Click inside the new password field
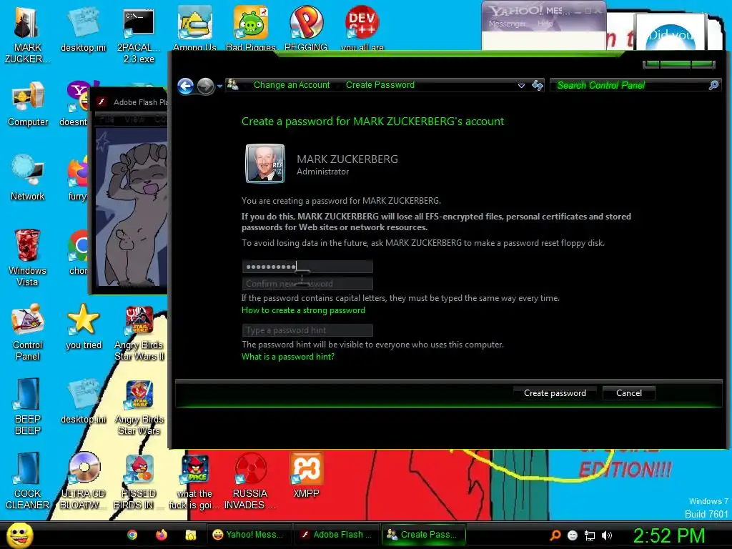The width and height of the screenshot is (732, 549). coord(307,267)
